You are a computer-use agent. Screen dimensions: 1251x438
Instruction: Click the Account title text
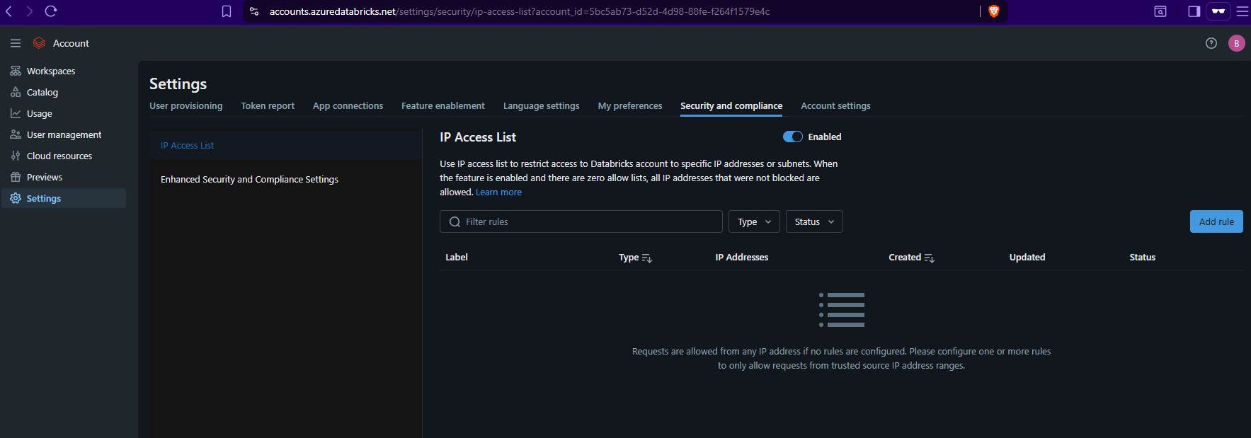[x=71, y=43]
